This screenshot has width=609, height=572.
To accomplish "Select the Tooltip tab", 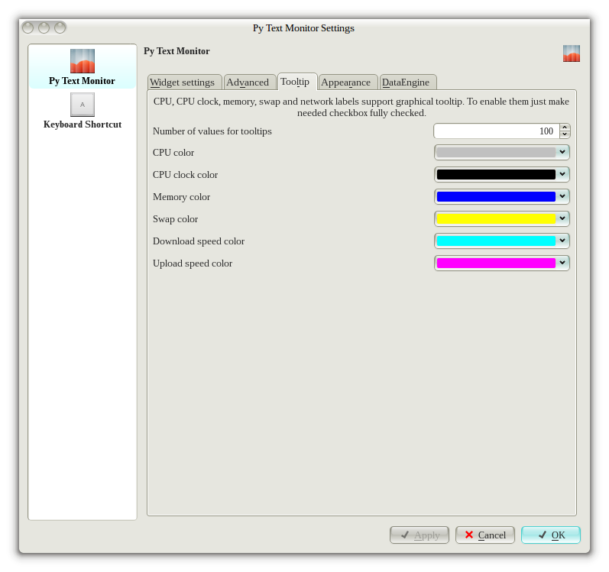I will (x=296, y=82).
